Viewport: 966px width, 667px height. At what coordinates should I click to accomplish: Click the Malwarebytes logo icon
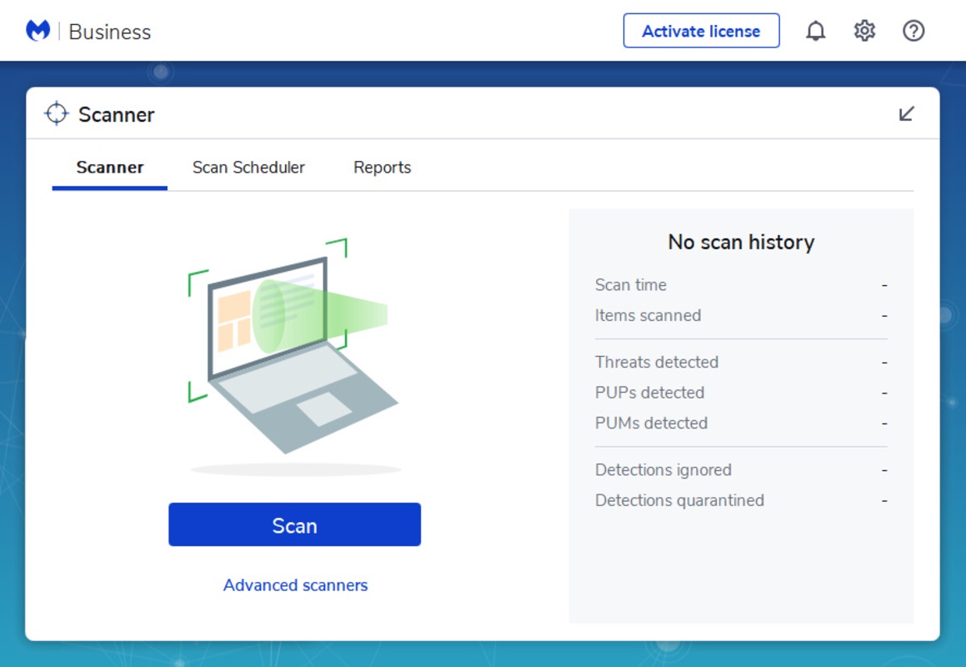tap(38, 31)
